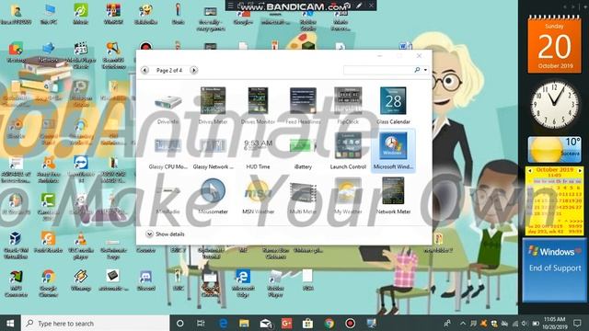The image size is (589, 331).
Task: Select the MiniRadio gadget
Action: pos(167,196)
